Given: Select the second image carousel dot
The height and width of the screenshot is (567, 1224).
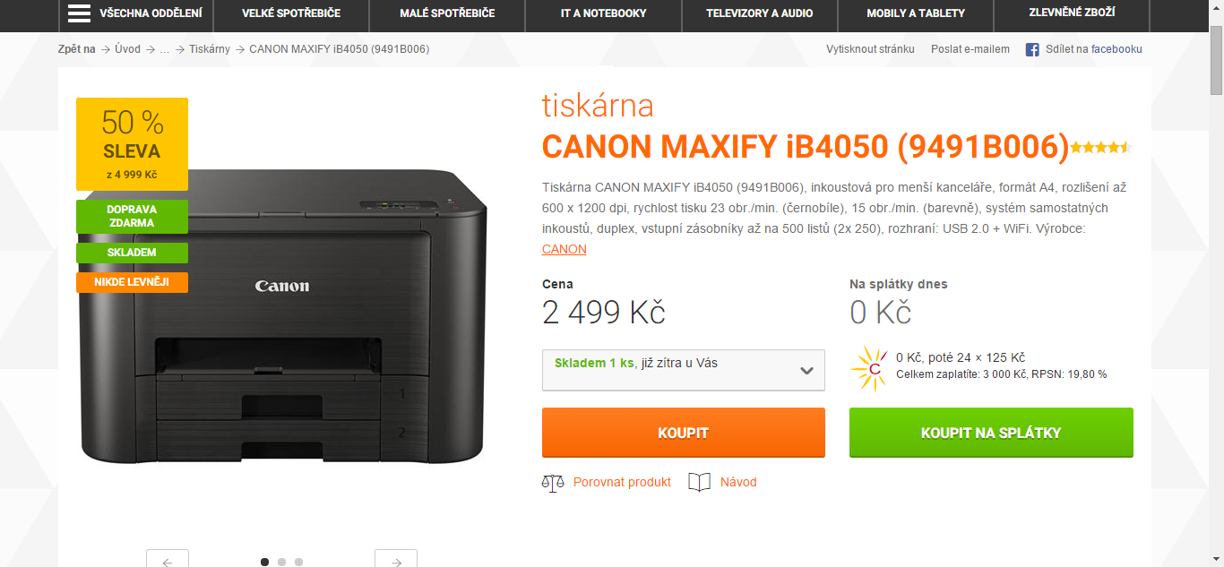Looking at the screenshot, I should (281, 562).
